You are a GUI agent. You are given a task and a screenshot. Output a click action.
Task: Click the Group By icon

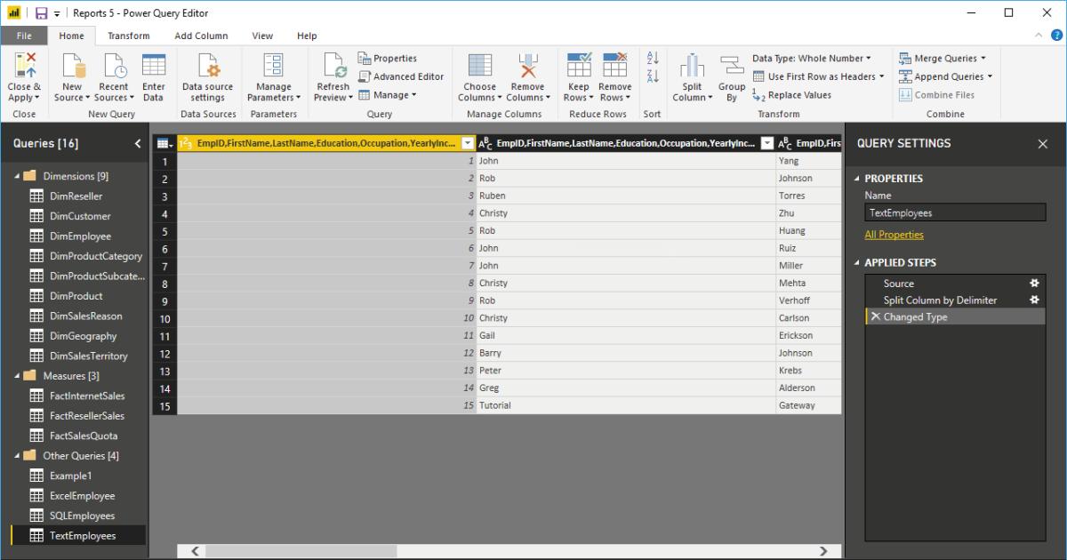pyautogui.click(x=732, y=67)
